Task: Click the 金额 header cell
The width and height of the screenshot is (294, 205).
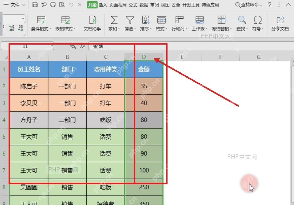Action: 144,69
